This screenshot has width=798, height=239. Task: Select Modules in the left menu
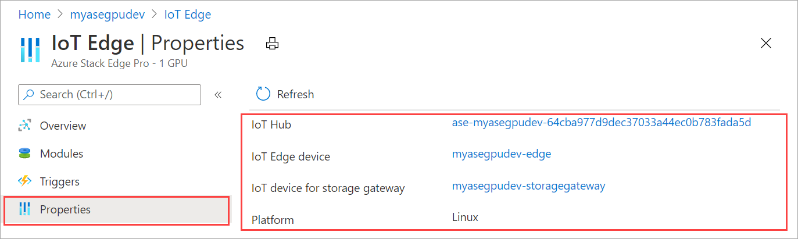[x=61, y=154]
